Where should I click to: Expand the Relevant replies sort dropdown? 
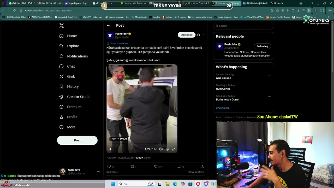click(x=112, y=172)
